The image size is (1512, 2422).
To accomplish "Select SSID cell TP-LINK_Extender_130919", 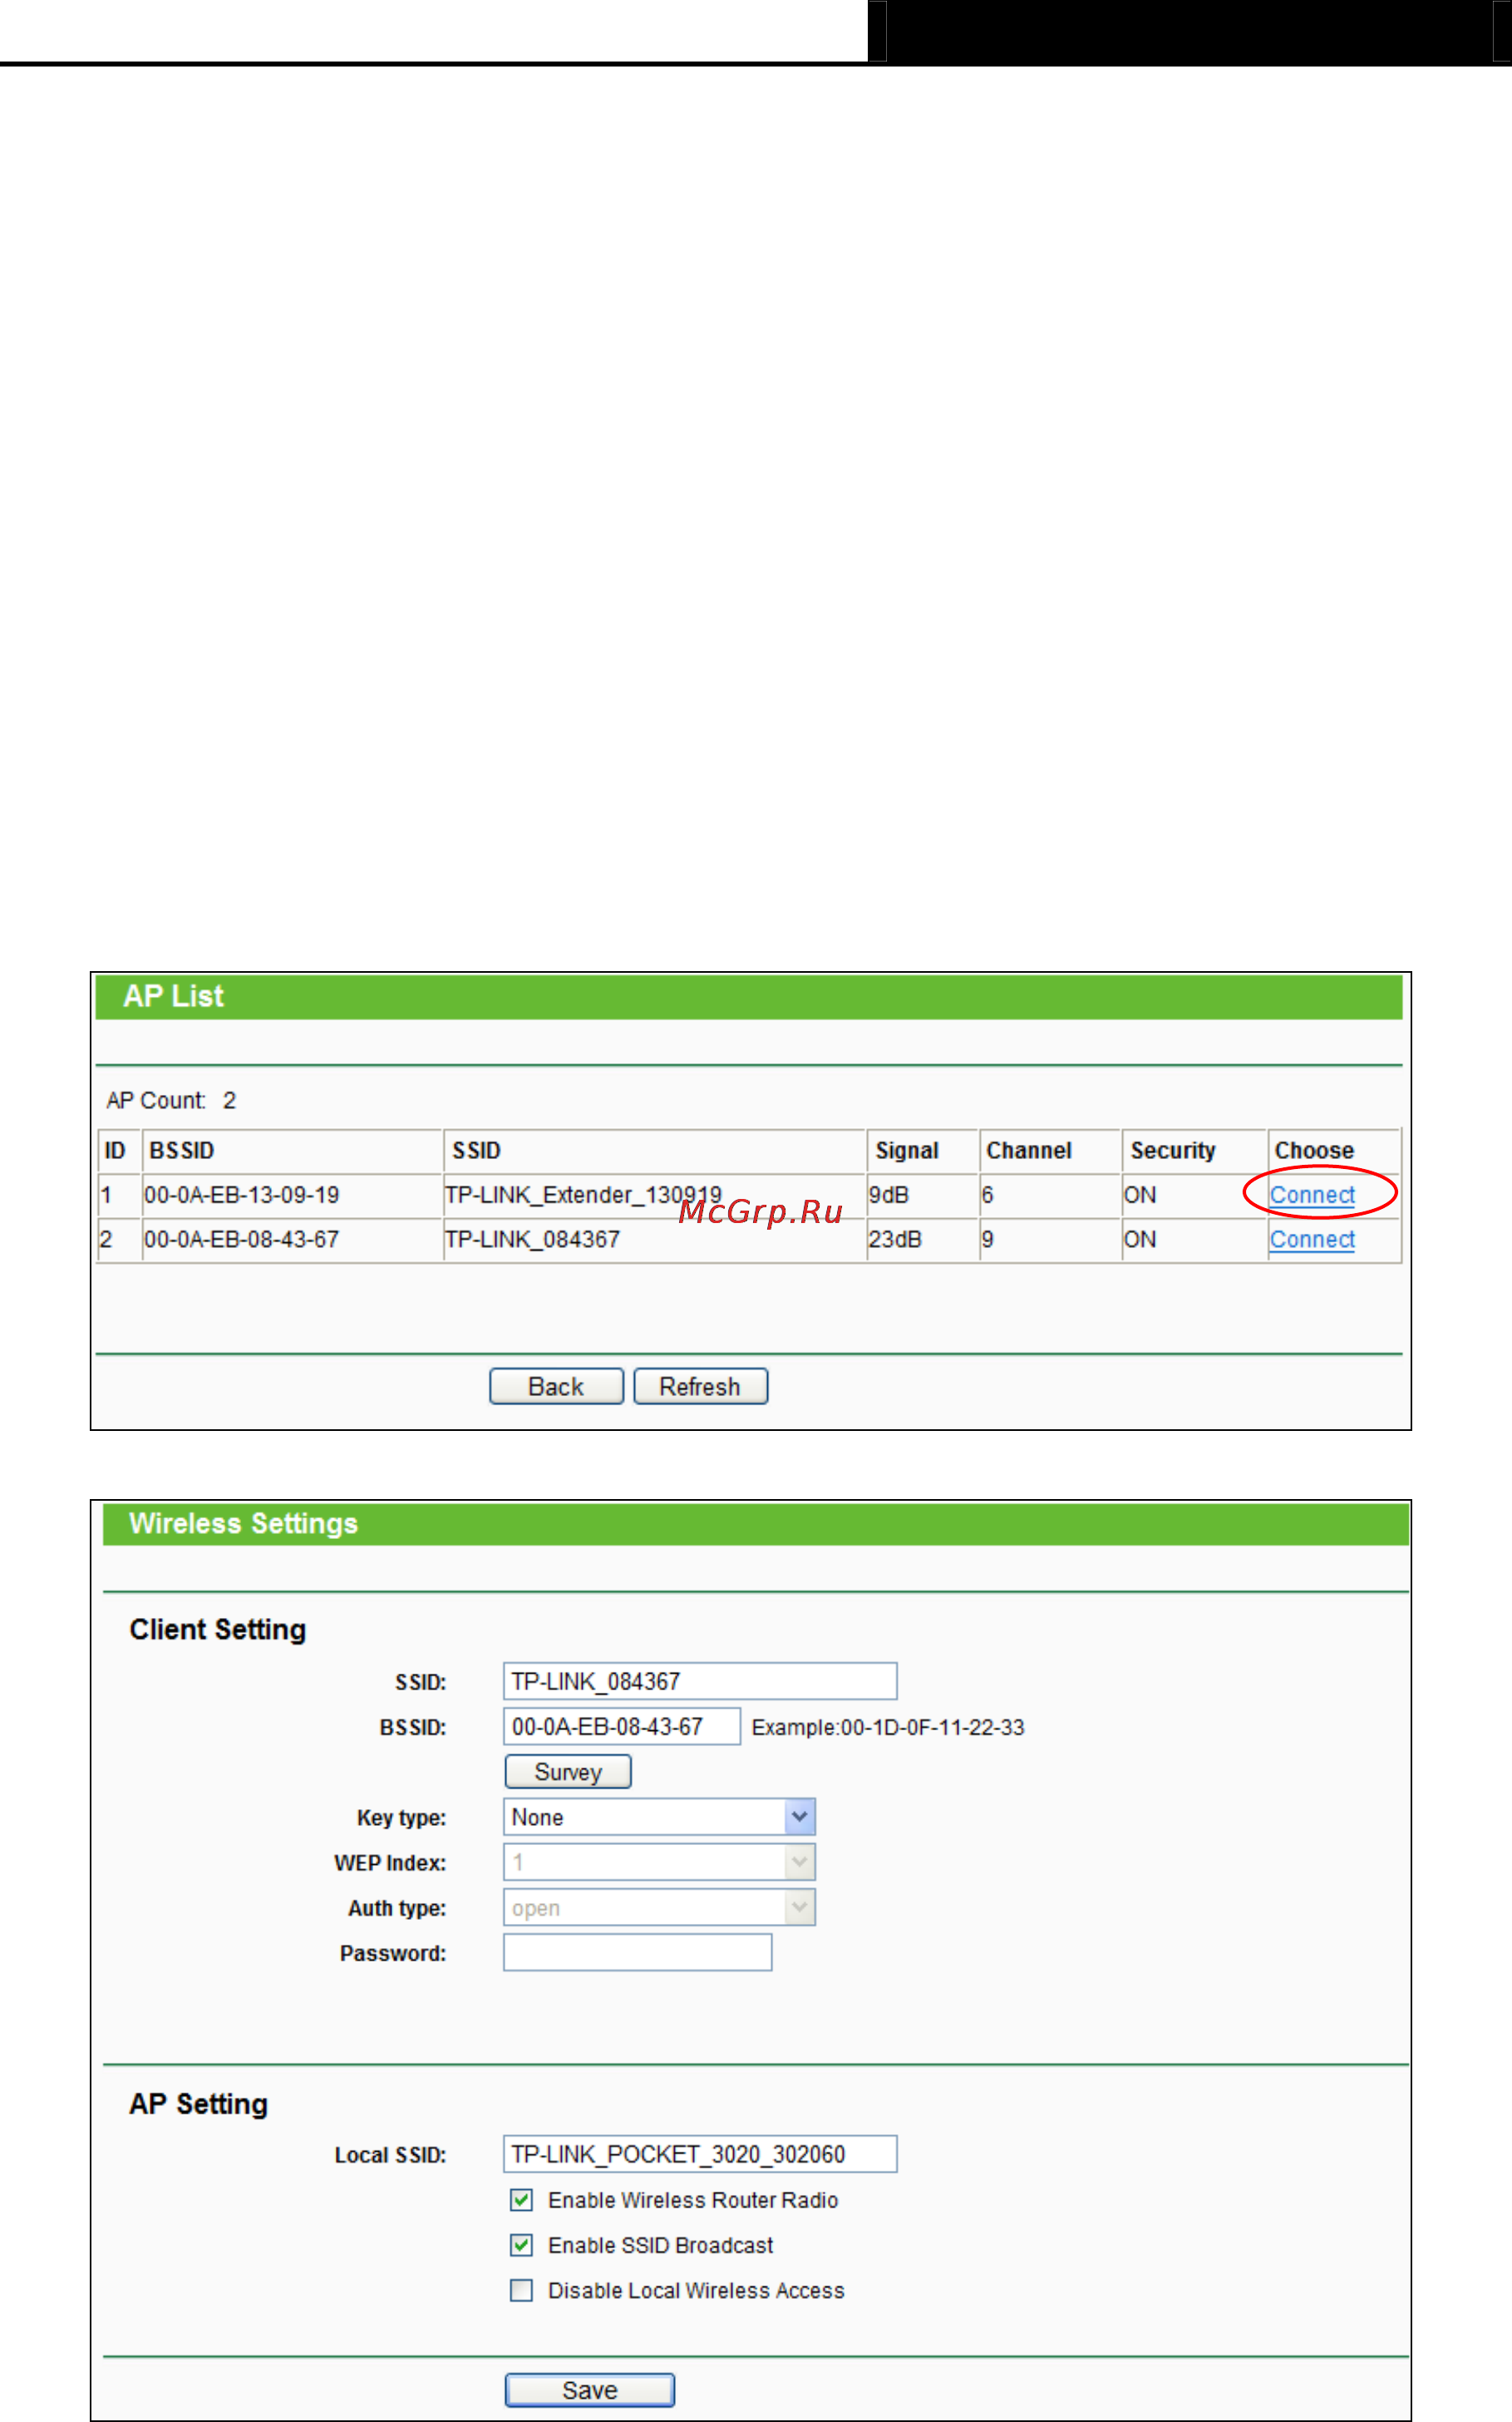I will coord(654,1195).
